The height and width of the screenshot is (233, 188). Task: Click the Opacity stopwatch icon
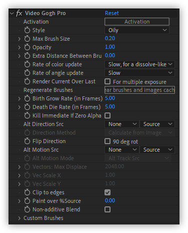click(x=27, y=47)
